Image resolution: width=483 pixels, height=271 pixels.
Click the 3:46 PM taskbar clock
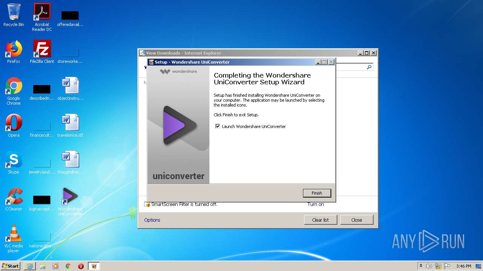(x=463, y=266)
